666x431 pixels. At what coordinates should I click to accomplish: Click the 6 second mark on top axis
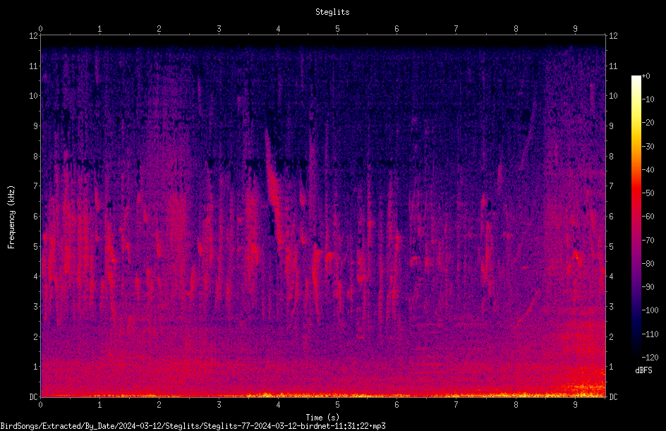(396, 28)
